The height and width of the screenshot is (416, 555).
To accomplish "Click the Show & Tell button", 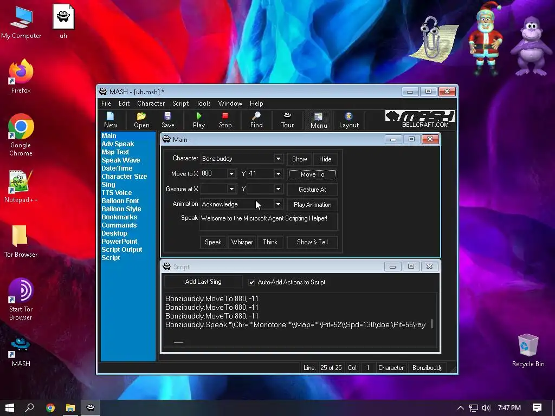I will (312, 242).
